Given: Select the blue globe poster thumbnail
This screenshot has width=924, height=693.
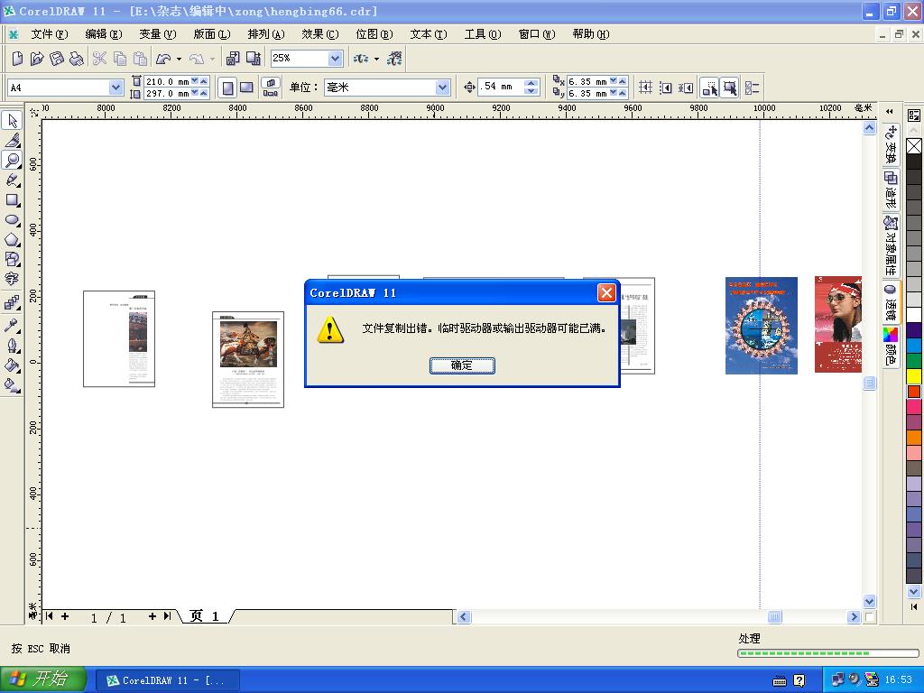Looking at the screenshot, I should coord(762,325).
